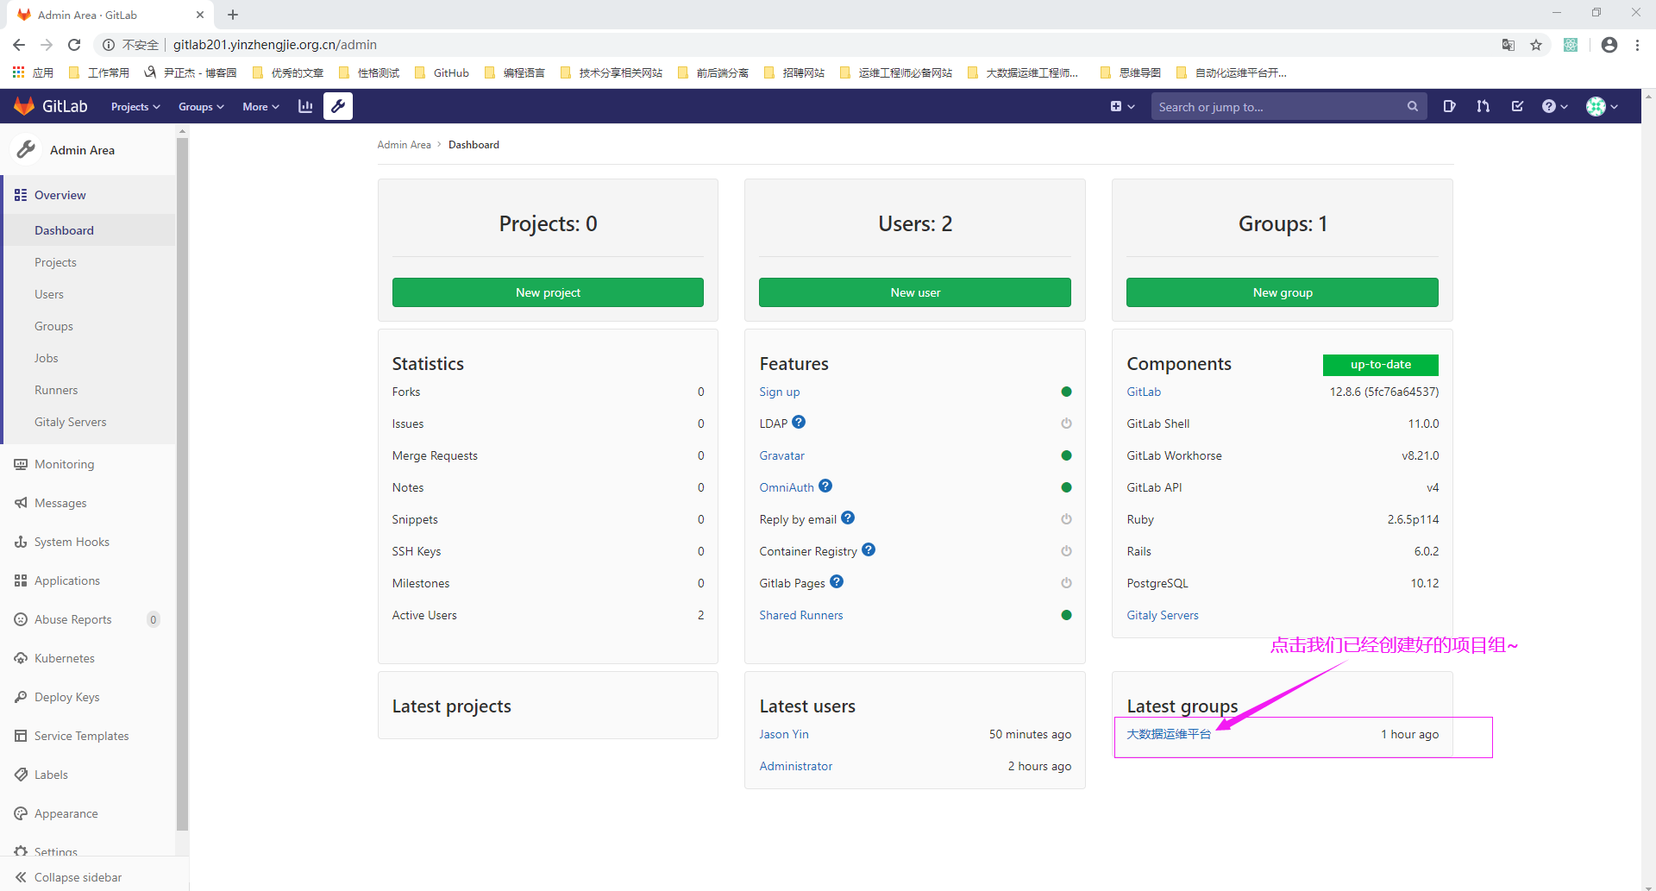
Task: Click the Gitaly Servers link under Components
Action: pos(1163,615)
